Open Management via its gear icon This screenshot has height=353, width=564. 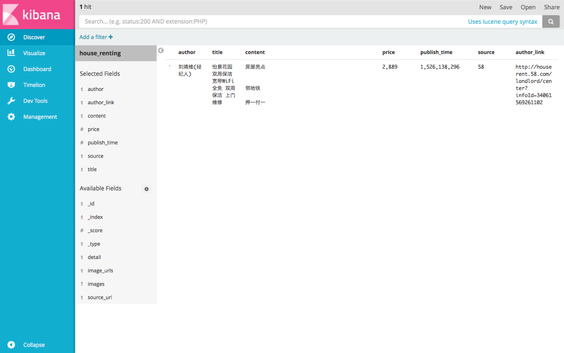[11, 116]
